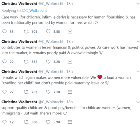Like the tweet with 7.1K likes
Image resolution: width=140 pixels, height=126 pixels.
48,92
